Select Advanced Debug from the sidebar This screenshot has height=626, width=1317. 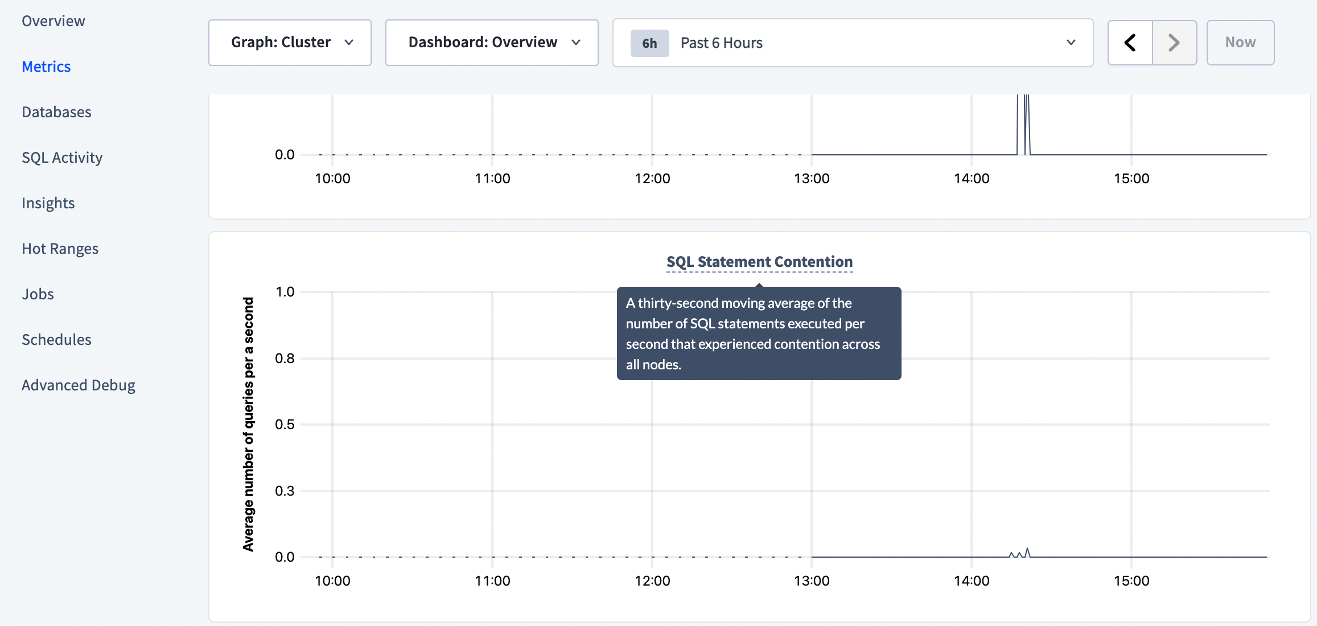click(79, 385)
